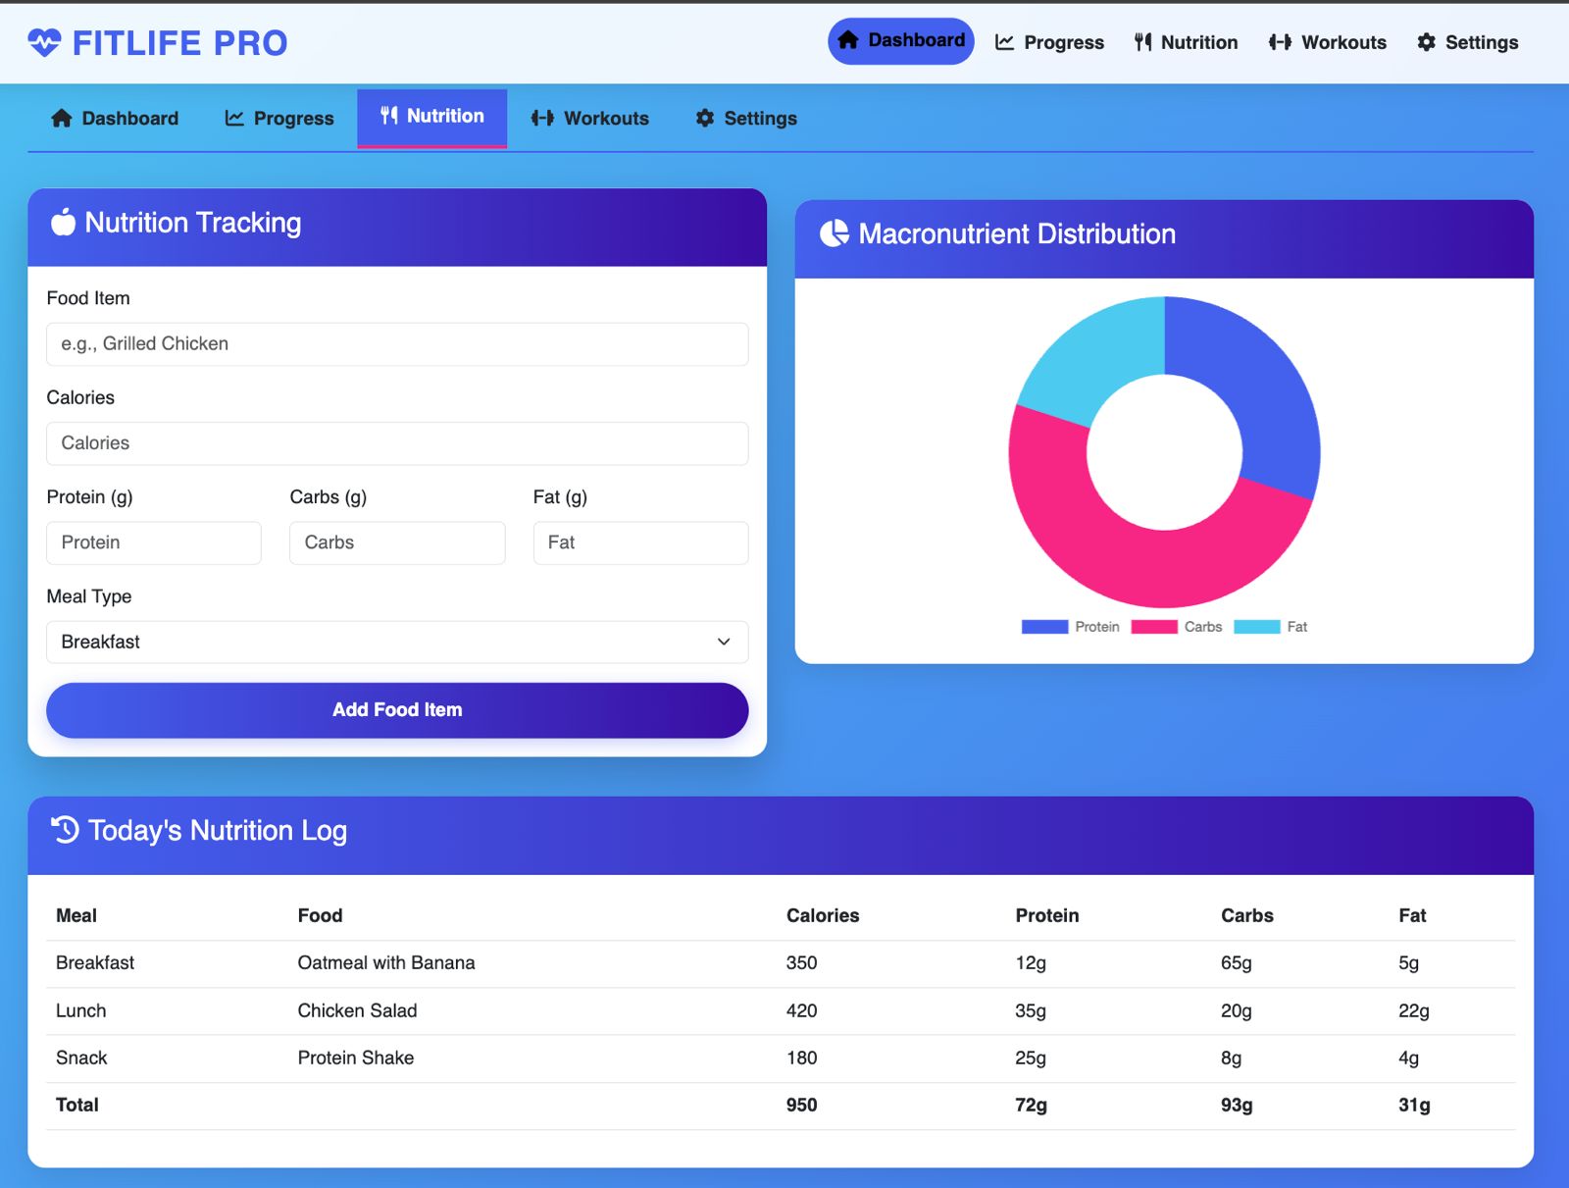Open the Meal Type dropdown showing Breakfast
Image resolution: width=1569 pixels, height=1188 pixels.
tap(397, 642)
